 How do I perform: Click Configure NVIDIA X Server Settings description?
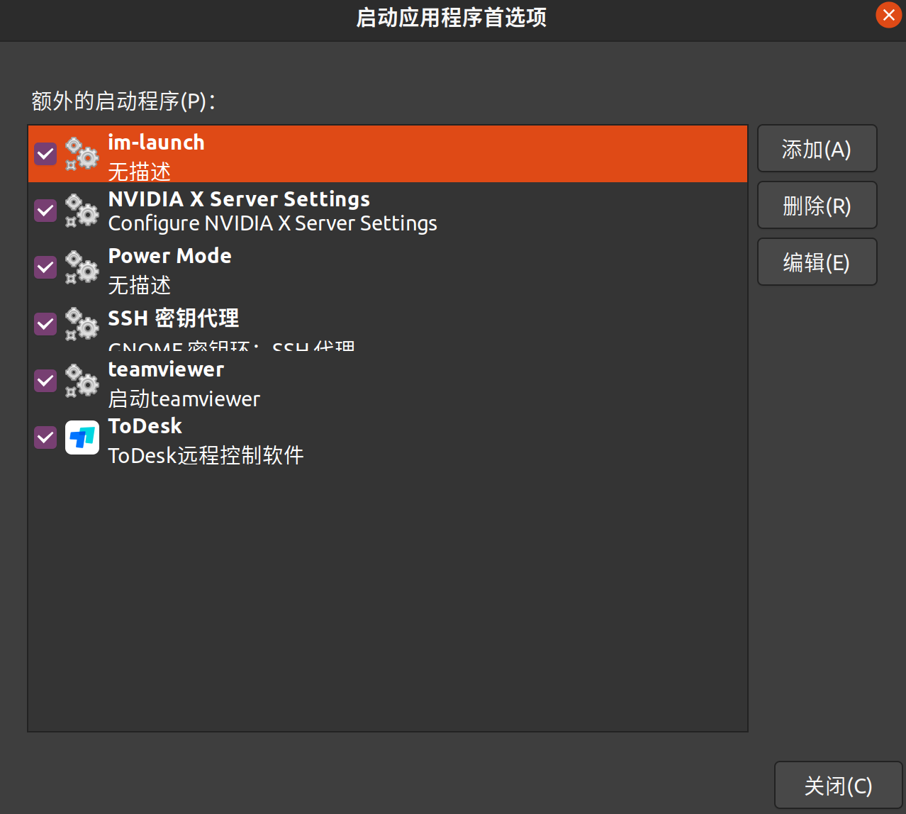272,223
